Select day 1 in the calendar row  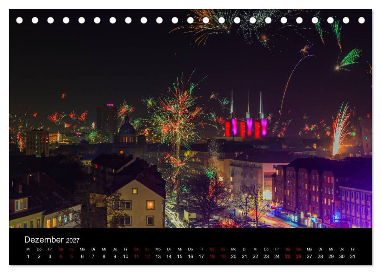(28, 257)
